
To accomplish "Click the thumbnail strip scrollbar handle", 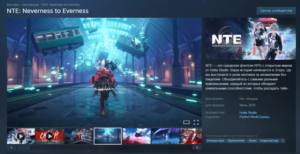I will pos(23,147).
